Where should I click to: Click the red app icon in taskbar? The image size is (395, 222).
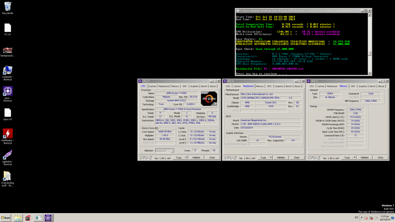tap(28, 218)
